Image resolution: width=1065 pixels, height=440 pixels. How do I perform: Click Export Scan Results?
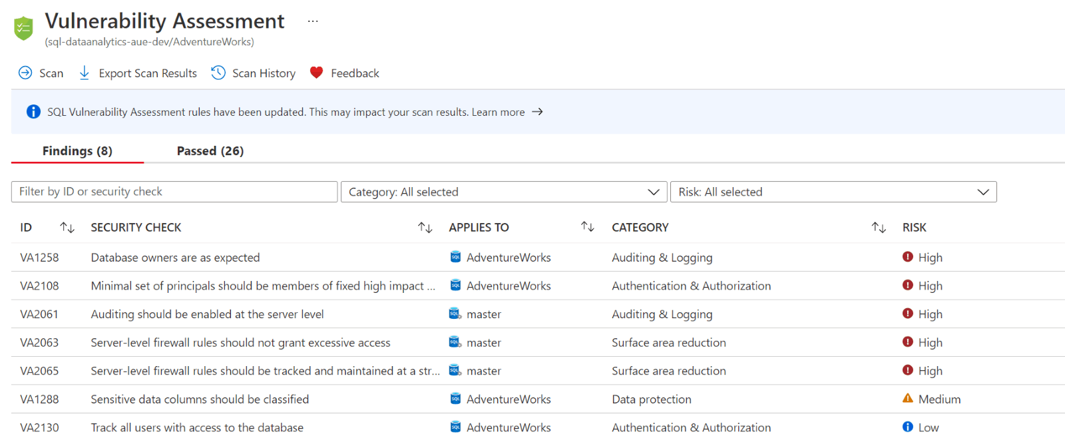coord(138,73)
